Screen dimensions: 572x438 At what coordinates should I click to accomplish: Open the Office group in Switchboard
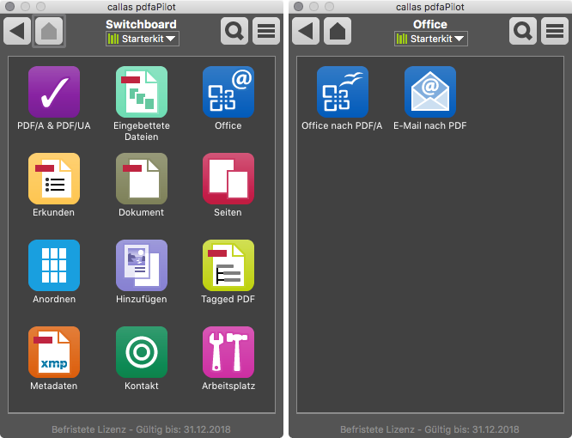(x=228, y=92)
